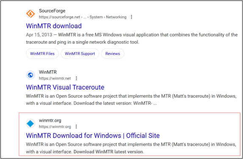Click the 'winmtr.org' site name
243x159 pixels.
pyautogui.click(x=50, y=121)
